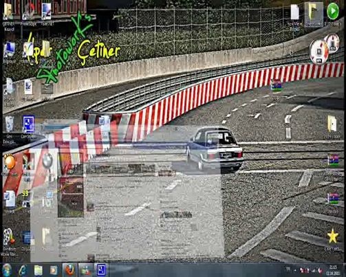Open the BMW logo desktop icon
The width and height of the screenshot is (346, 277).
click(47, 161)
